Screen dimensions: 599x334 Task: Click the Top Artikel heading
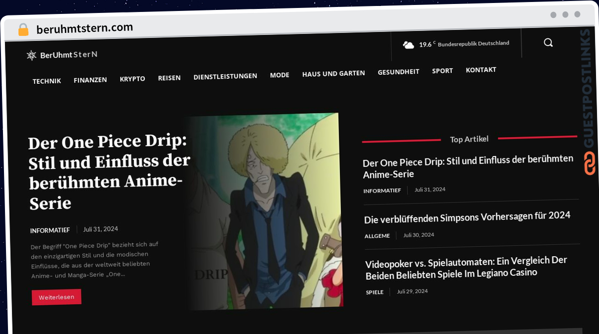tap(469, 139)
